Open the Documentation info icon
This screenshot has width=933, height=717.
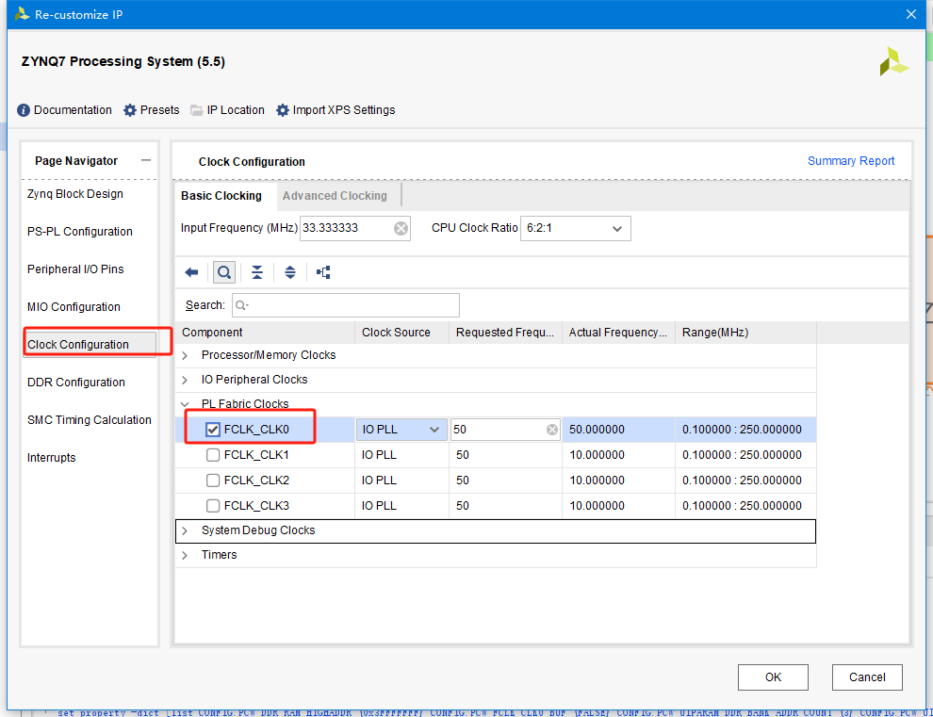coord(24,110)
